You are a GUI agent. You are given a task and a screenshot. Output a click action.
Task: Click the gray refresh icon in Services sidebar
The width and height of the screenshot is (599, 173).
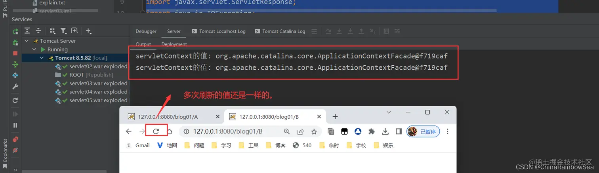15,101
